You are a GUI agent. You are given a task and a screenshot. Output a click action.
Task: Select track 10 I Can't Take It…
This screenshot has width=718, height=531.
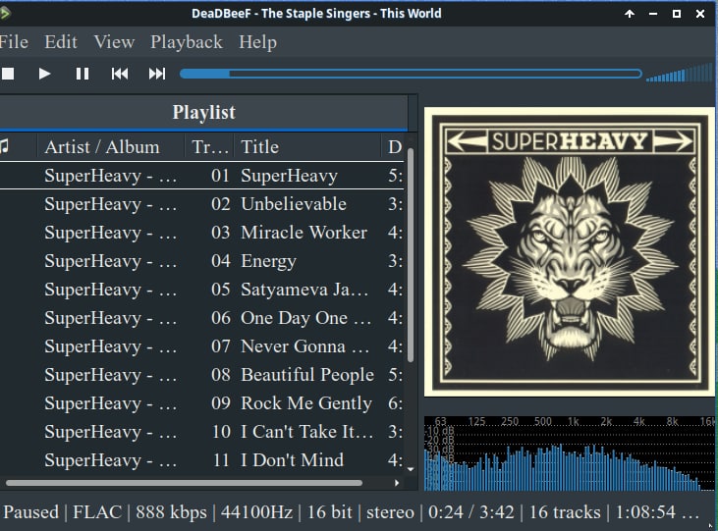point(202,431)
